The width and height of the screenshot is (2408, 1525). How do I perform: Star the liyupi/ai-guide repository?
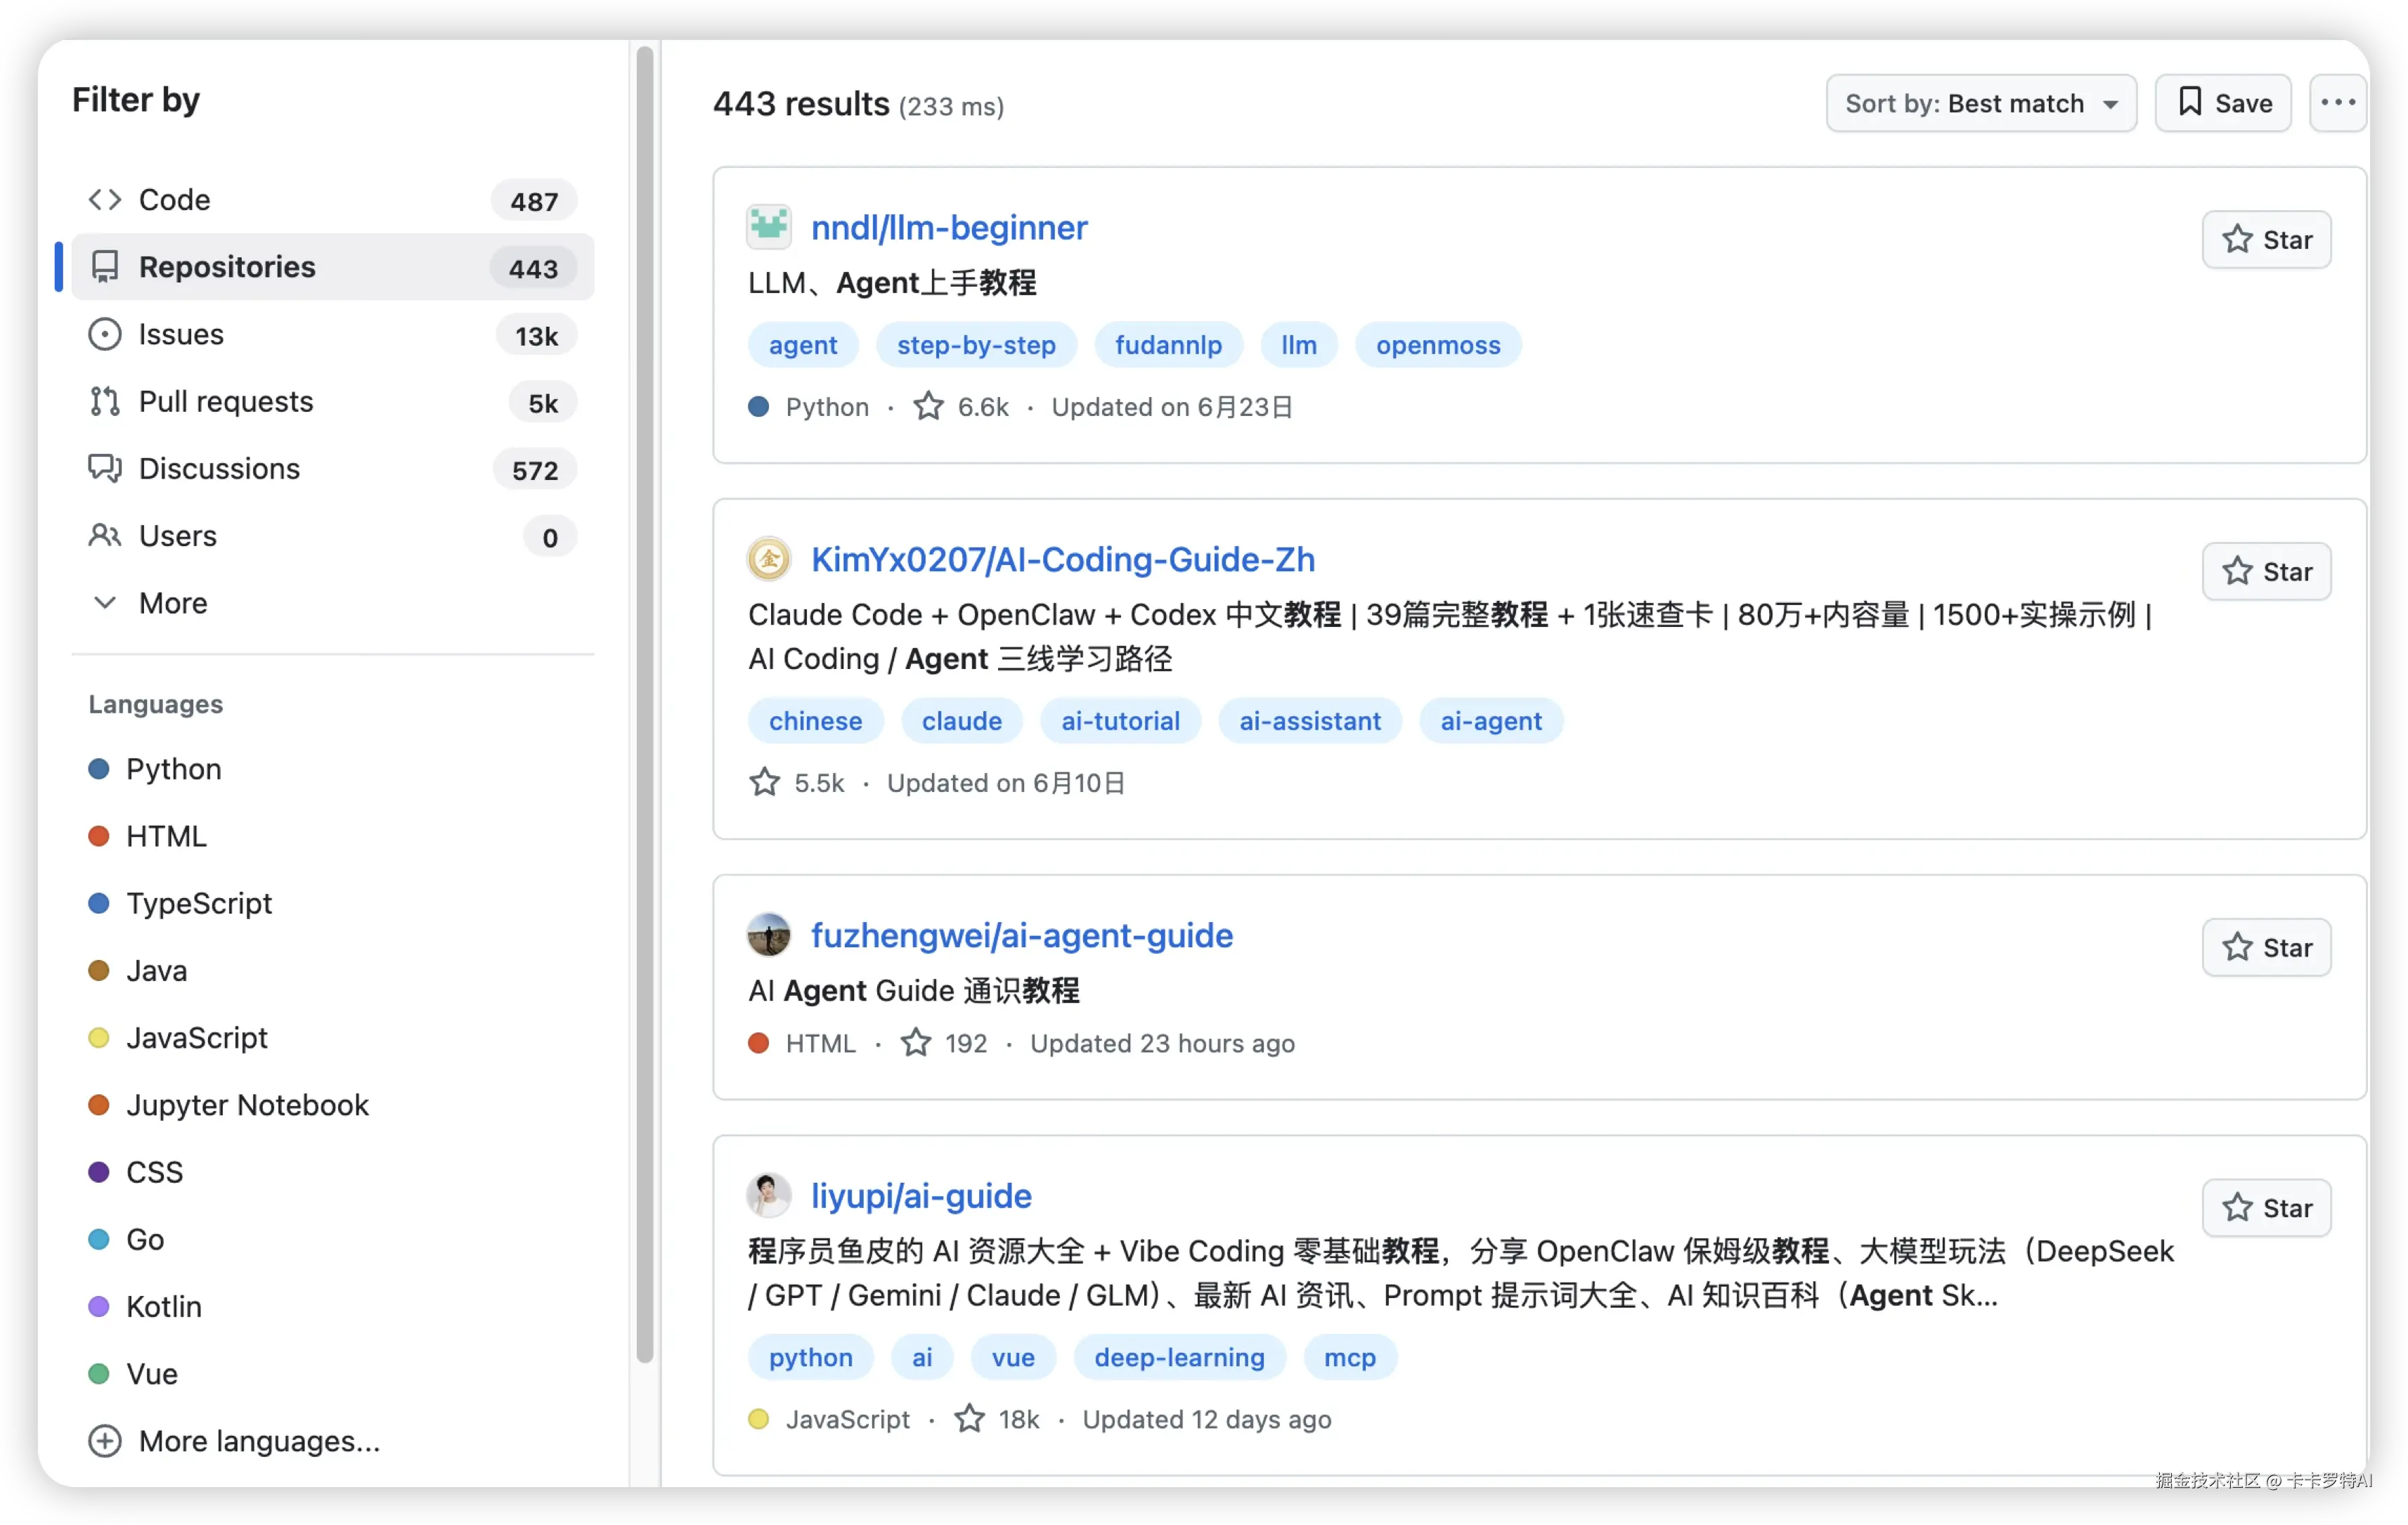click(x=2267, y=1208)
